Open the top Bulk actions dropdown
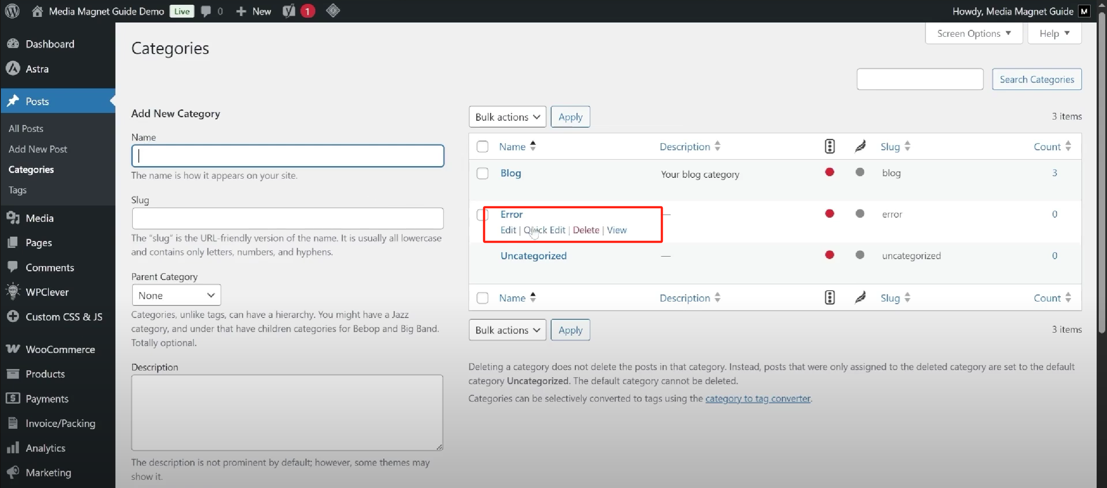Viewport: 1107px width, 488px height. click(507, 117)
